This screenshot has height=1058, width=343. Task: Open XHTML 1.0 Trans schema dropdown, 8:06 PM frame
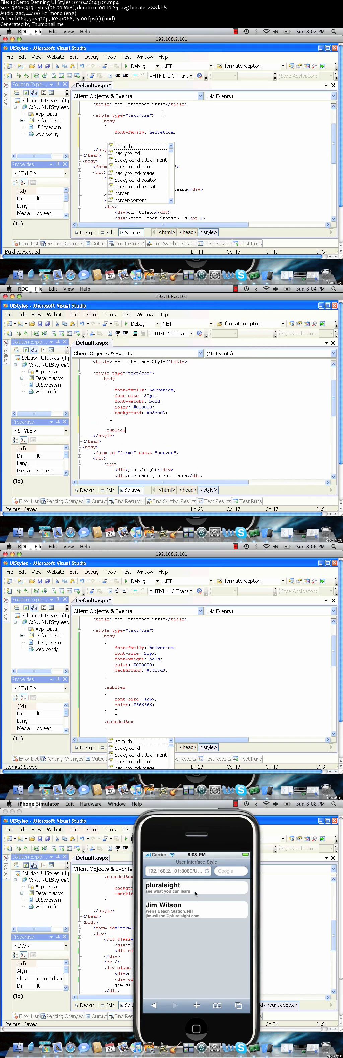click(191, 591)
